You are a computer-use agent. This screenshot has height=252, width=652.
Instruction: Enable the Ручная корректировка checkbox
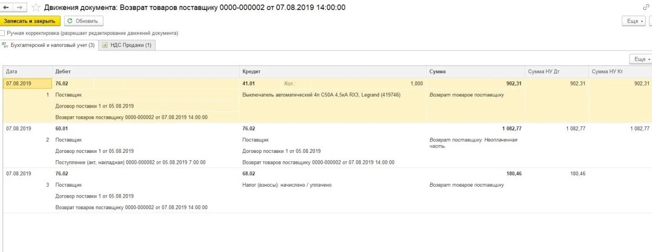tap(3, 33)
